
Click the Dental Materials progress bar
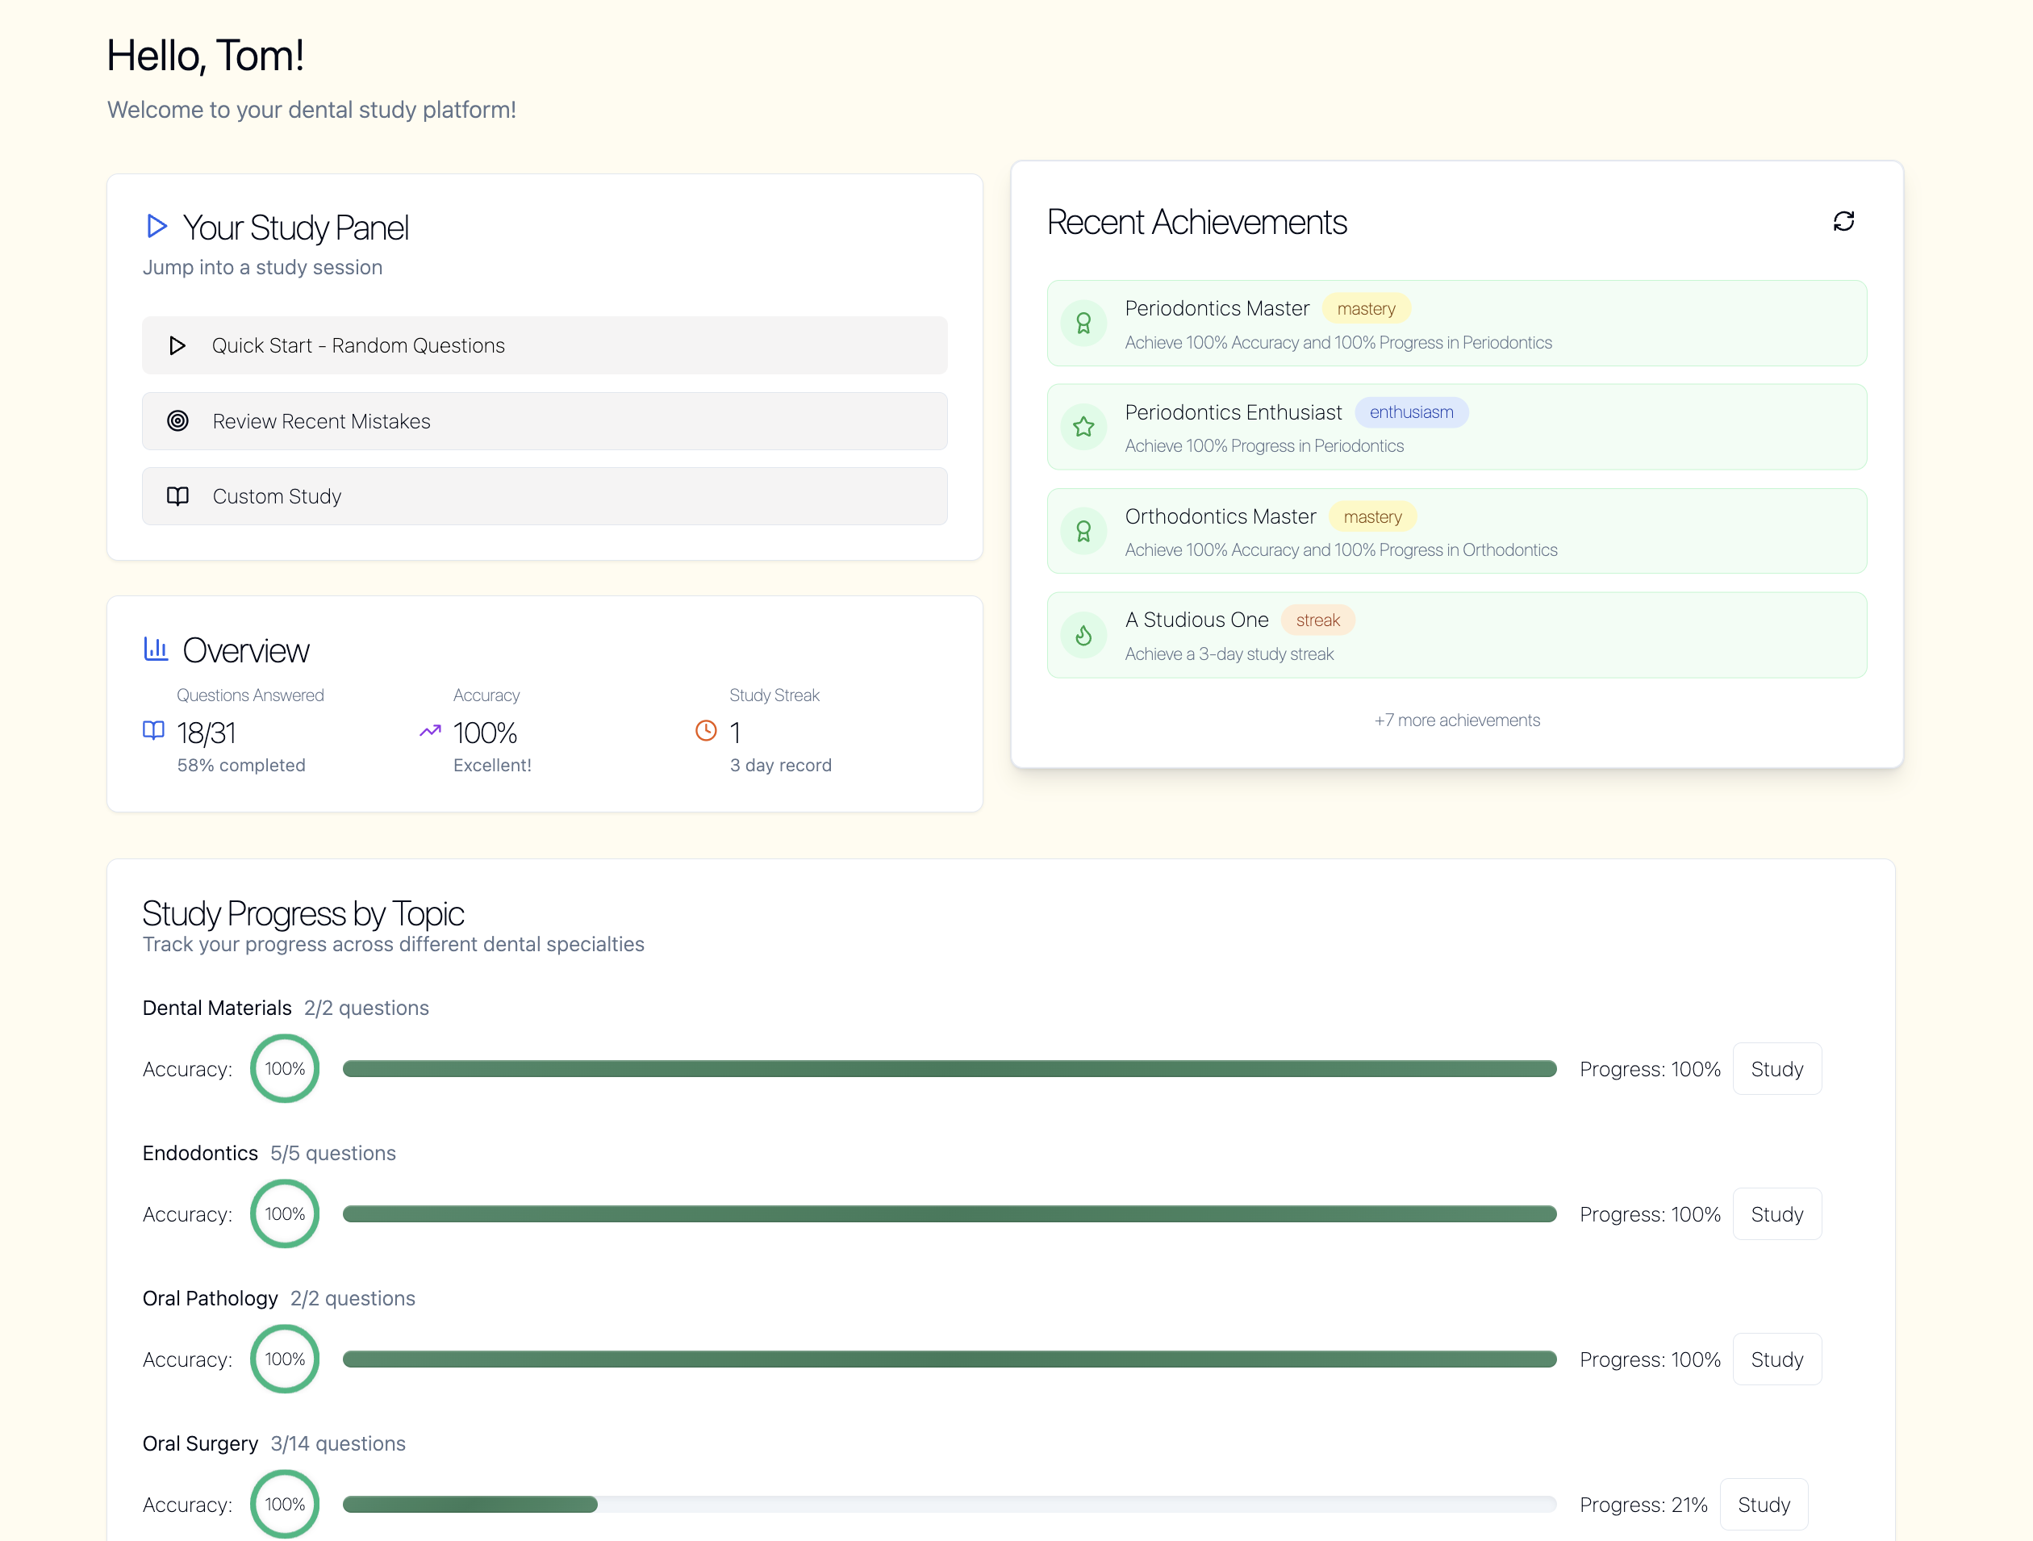click(950, 1069)
